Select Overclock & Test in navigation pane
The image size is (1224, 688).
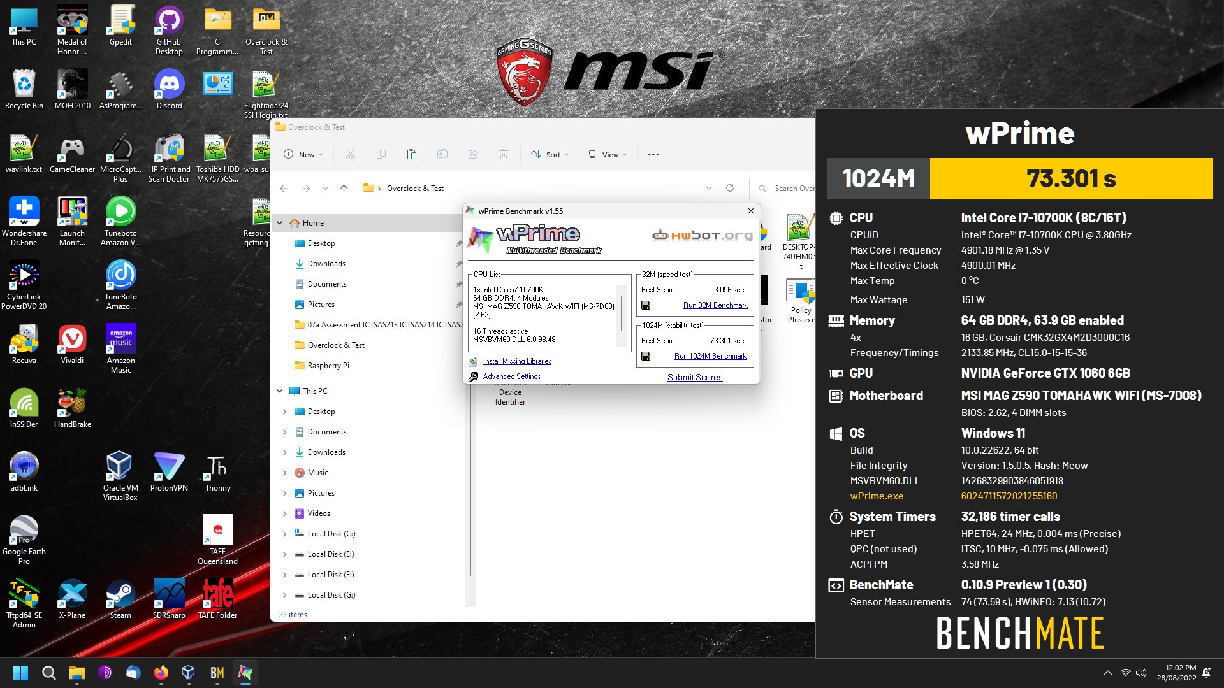click(335, 345)
